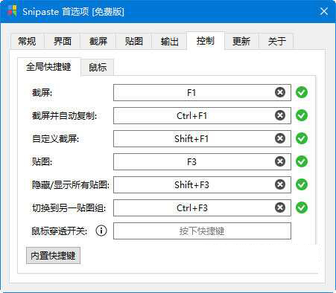The width and height of the screenshot is (336, 293).
Task: Clear the 截屏 F1 shortcut
Action: click(x=280, y=92)
